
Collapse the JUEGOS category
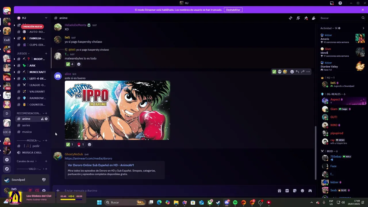point(23,53)
